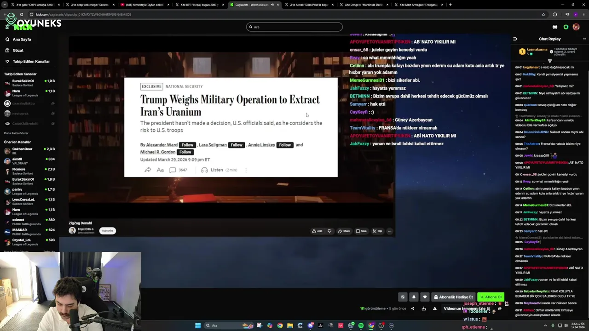Click the Ara search field
The width and height of the screenshot is (589, 331).
(x=294, y=27)
